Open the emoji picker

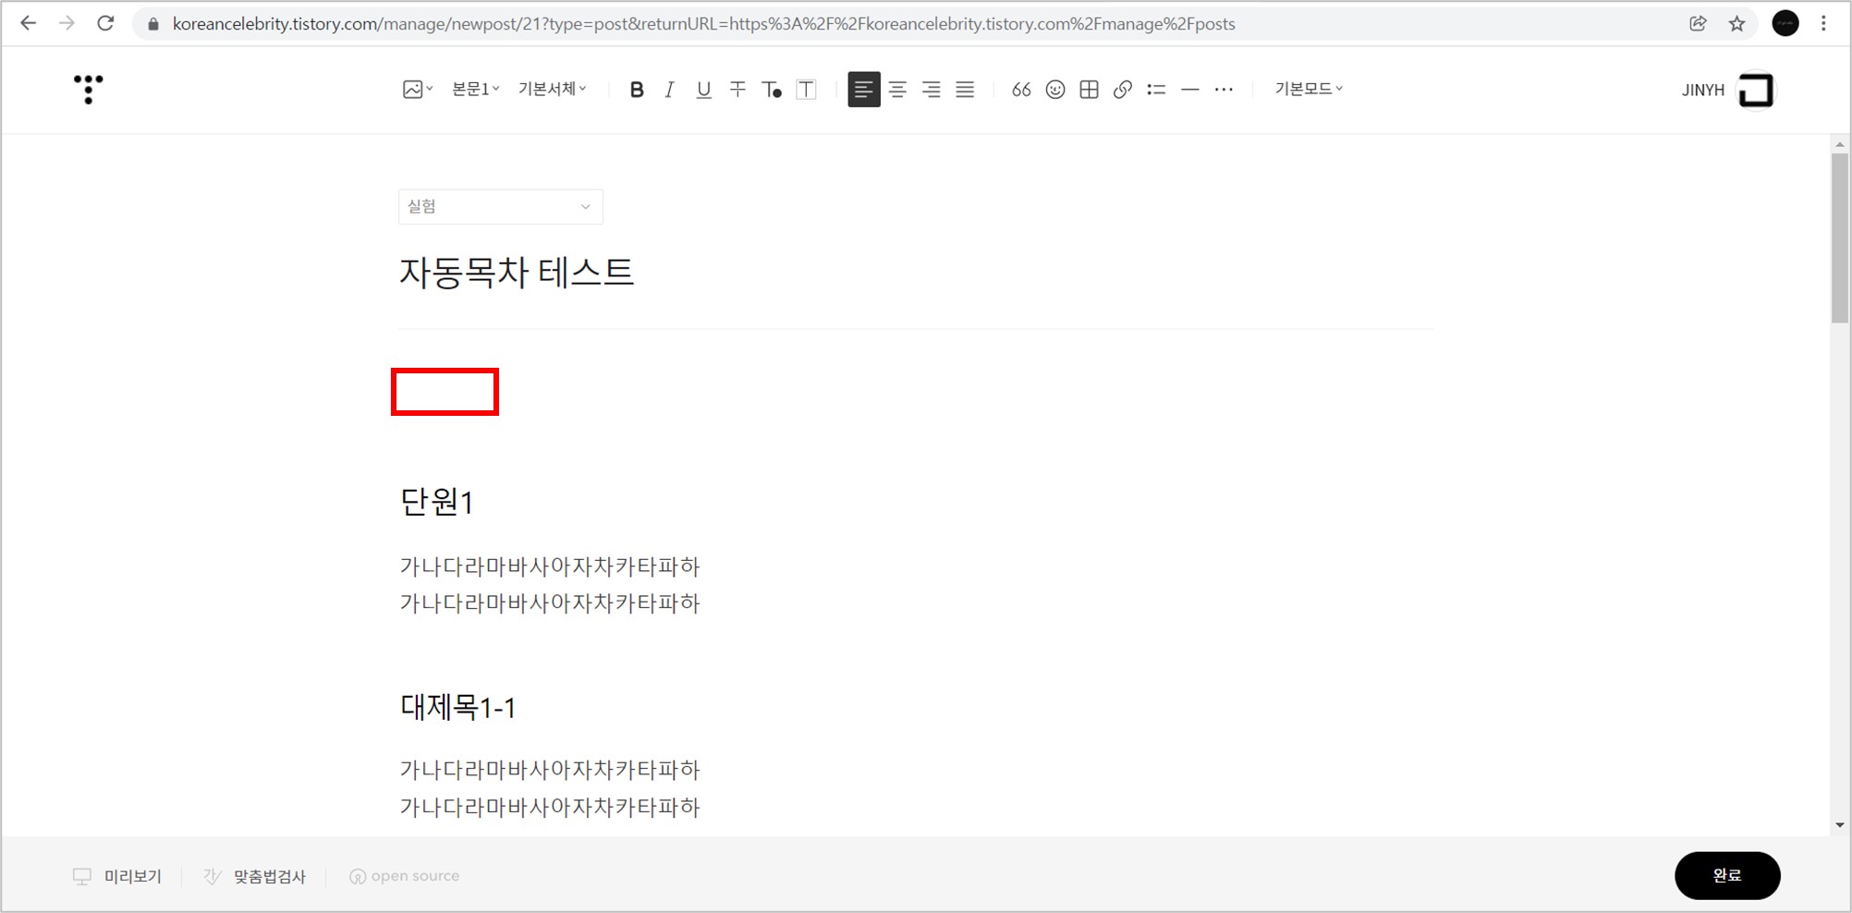point(1055,90)
